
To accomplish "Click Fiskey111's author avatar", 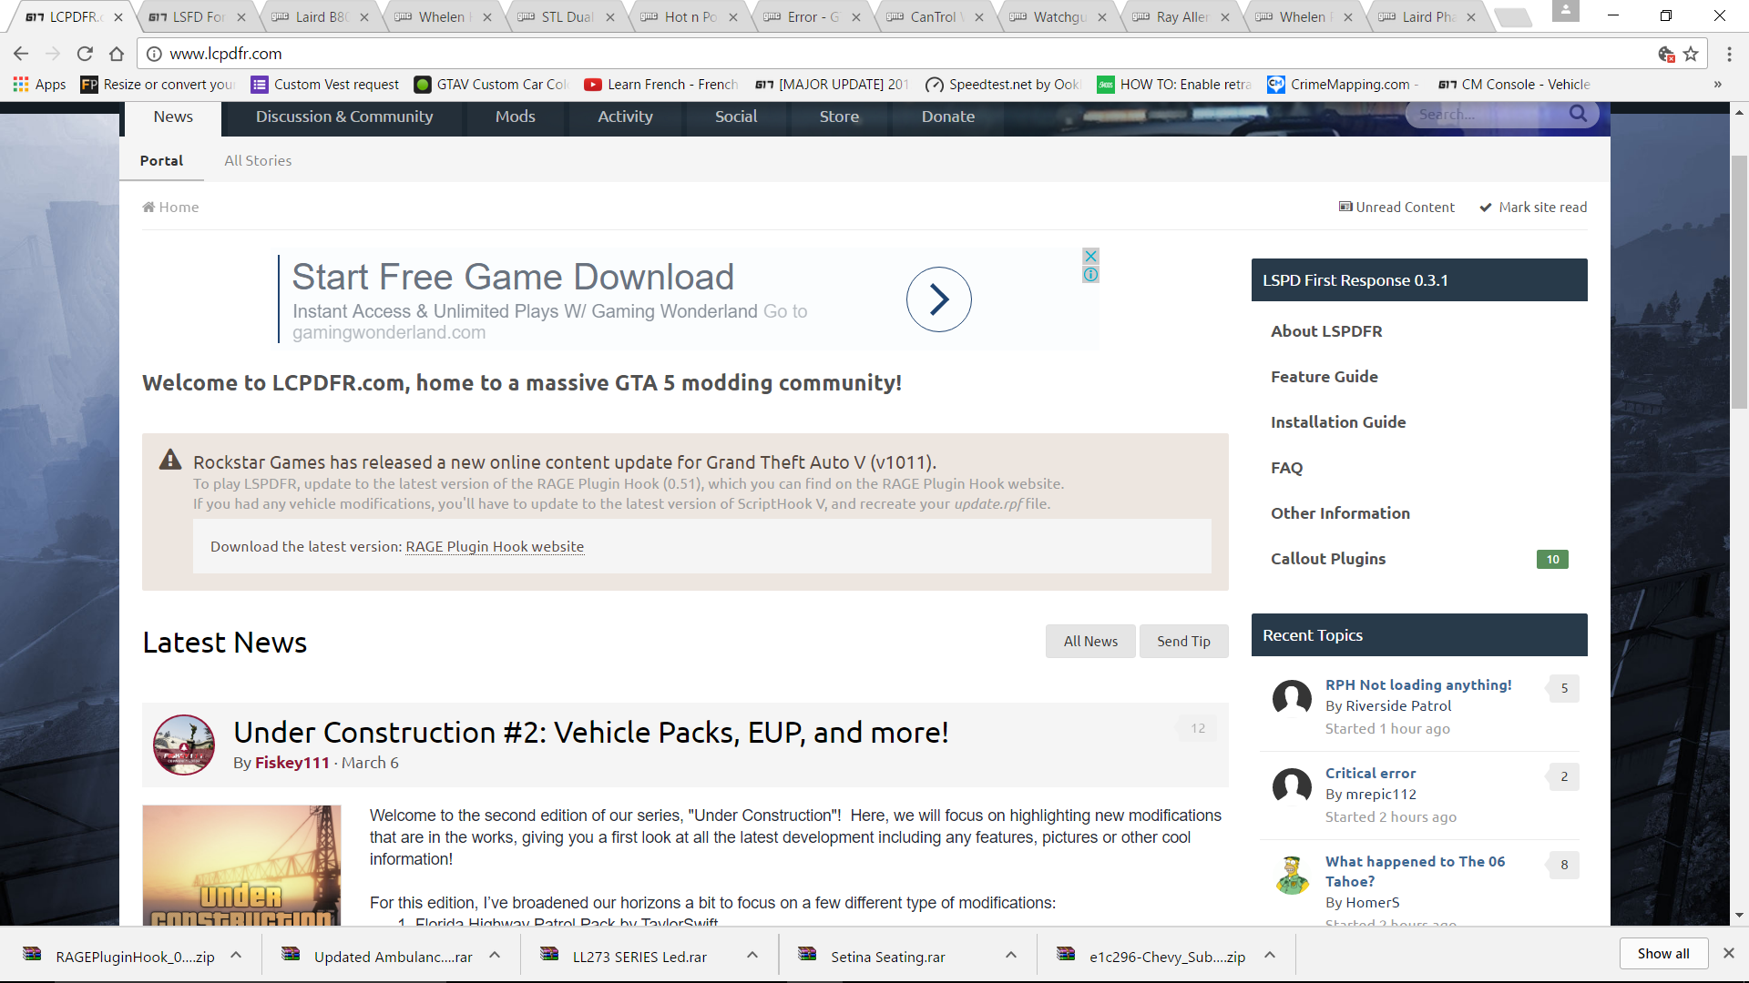I will [x=184, y=745].
